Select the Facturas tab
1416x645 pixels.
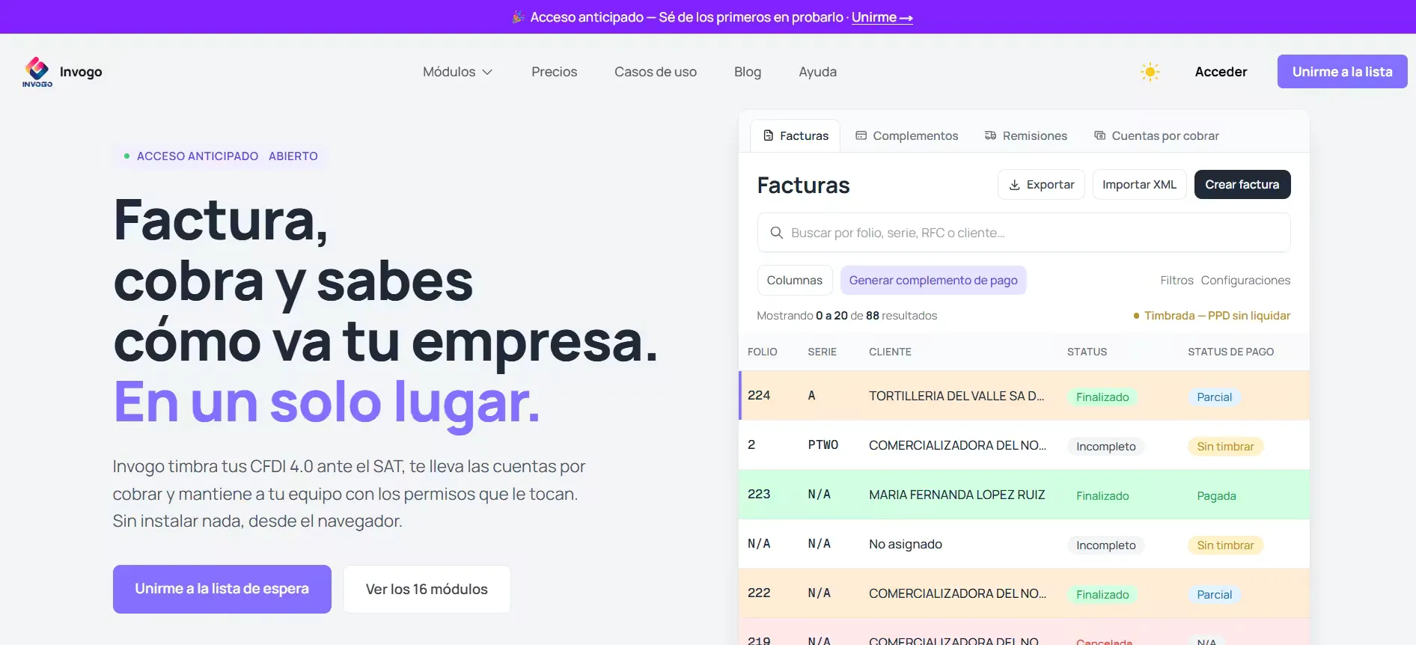point(795,135)
